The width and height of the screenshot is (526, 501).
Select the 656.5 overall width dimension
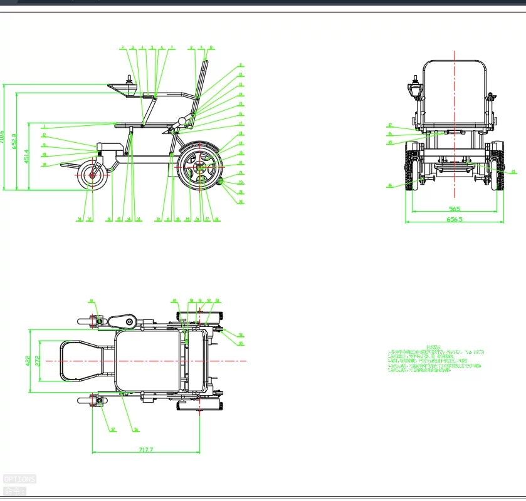[455, 219]
